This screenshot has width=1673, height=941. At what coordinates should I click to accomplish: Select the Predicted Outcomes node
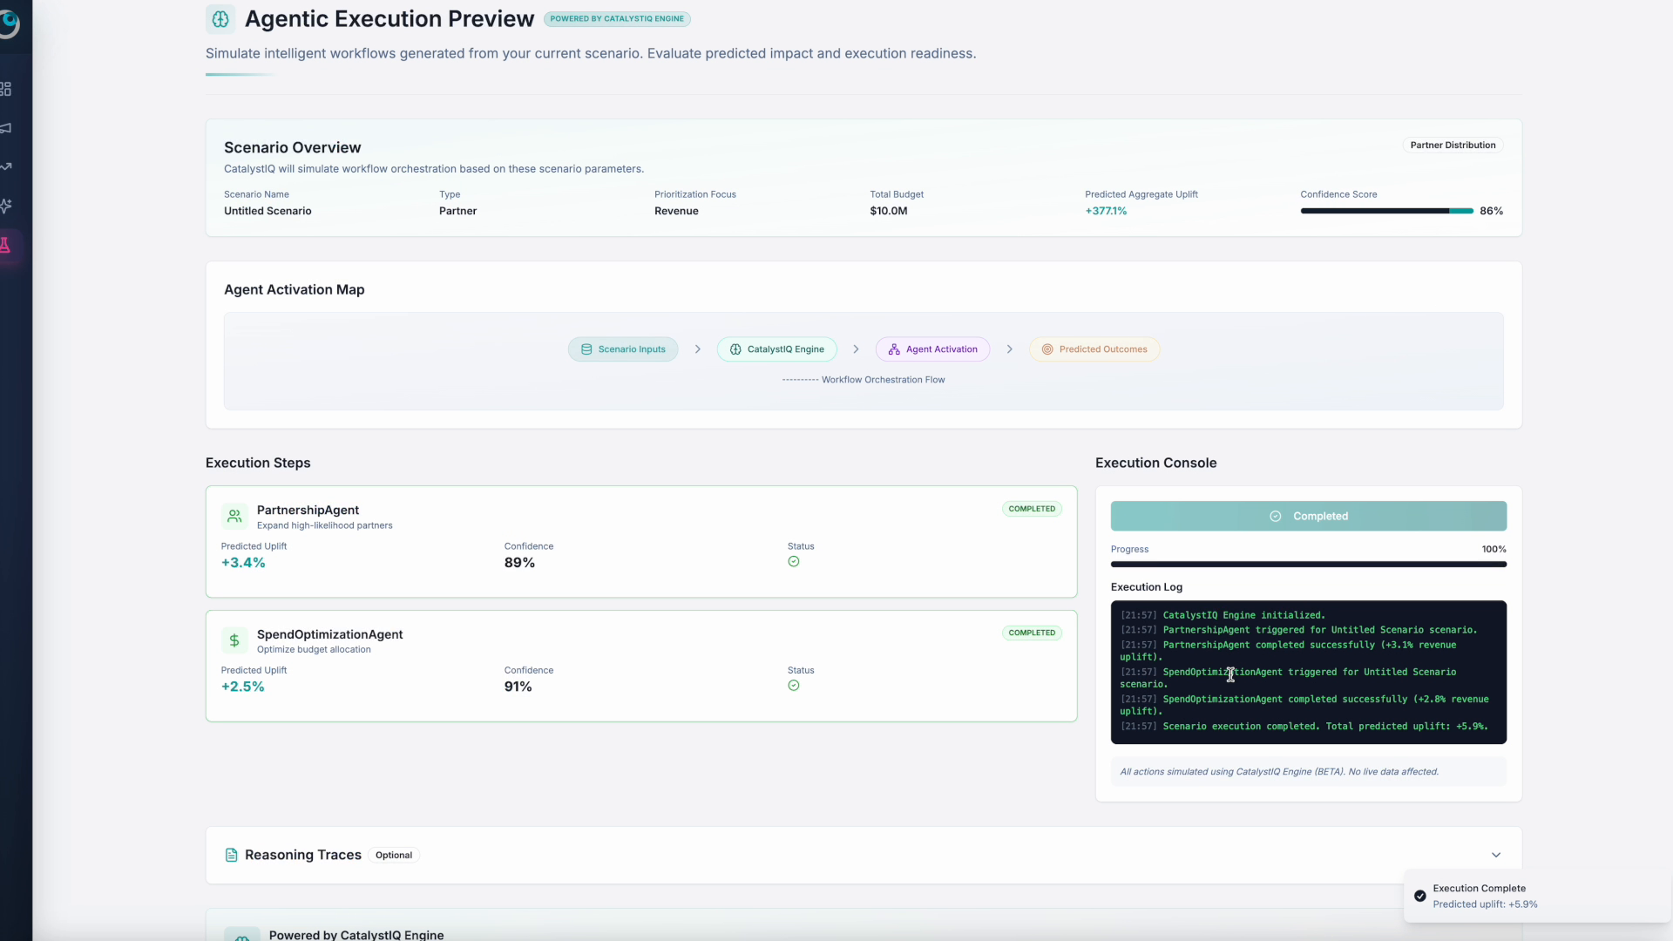pos(1094,349)
